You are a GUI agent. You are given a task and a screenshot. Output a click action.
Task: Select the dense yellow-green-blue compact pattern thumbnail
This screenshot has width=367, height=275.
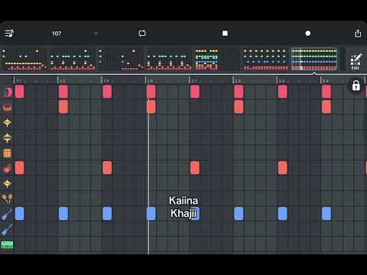click(x=207, y=60)
